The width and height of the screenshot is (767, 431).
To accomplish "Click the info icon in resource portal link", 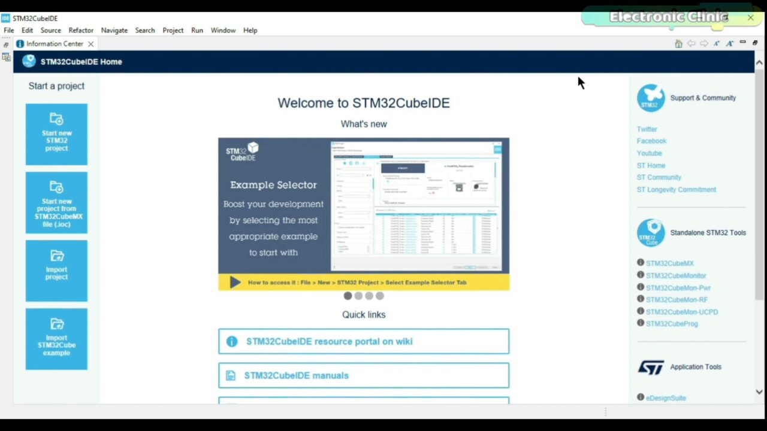I will pos(232,341).
